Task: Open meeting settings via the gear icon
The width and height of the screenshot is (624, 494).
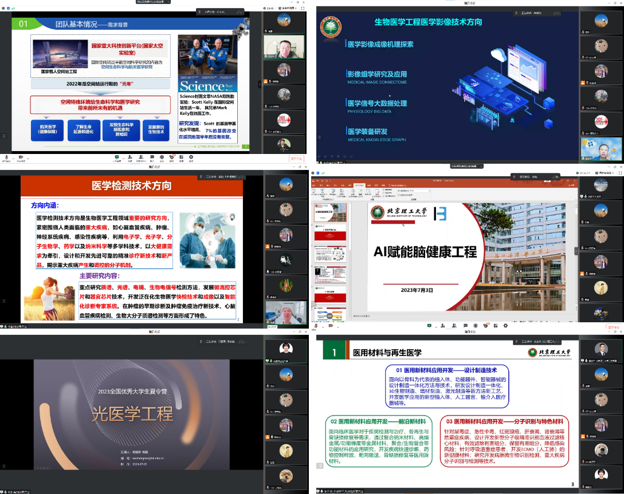Action: 191,156
